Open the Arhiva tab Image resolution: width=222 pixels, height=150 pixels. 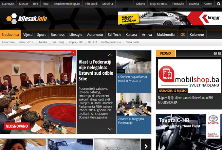tap(147, 35)
